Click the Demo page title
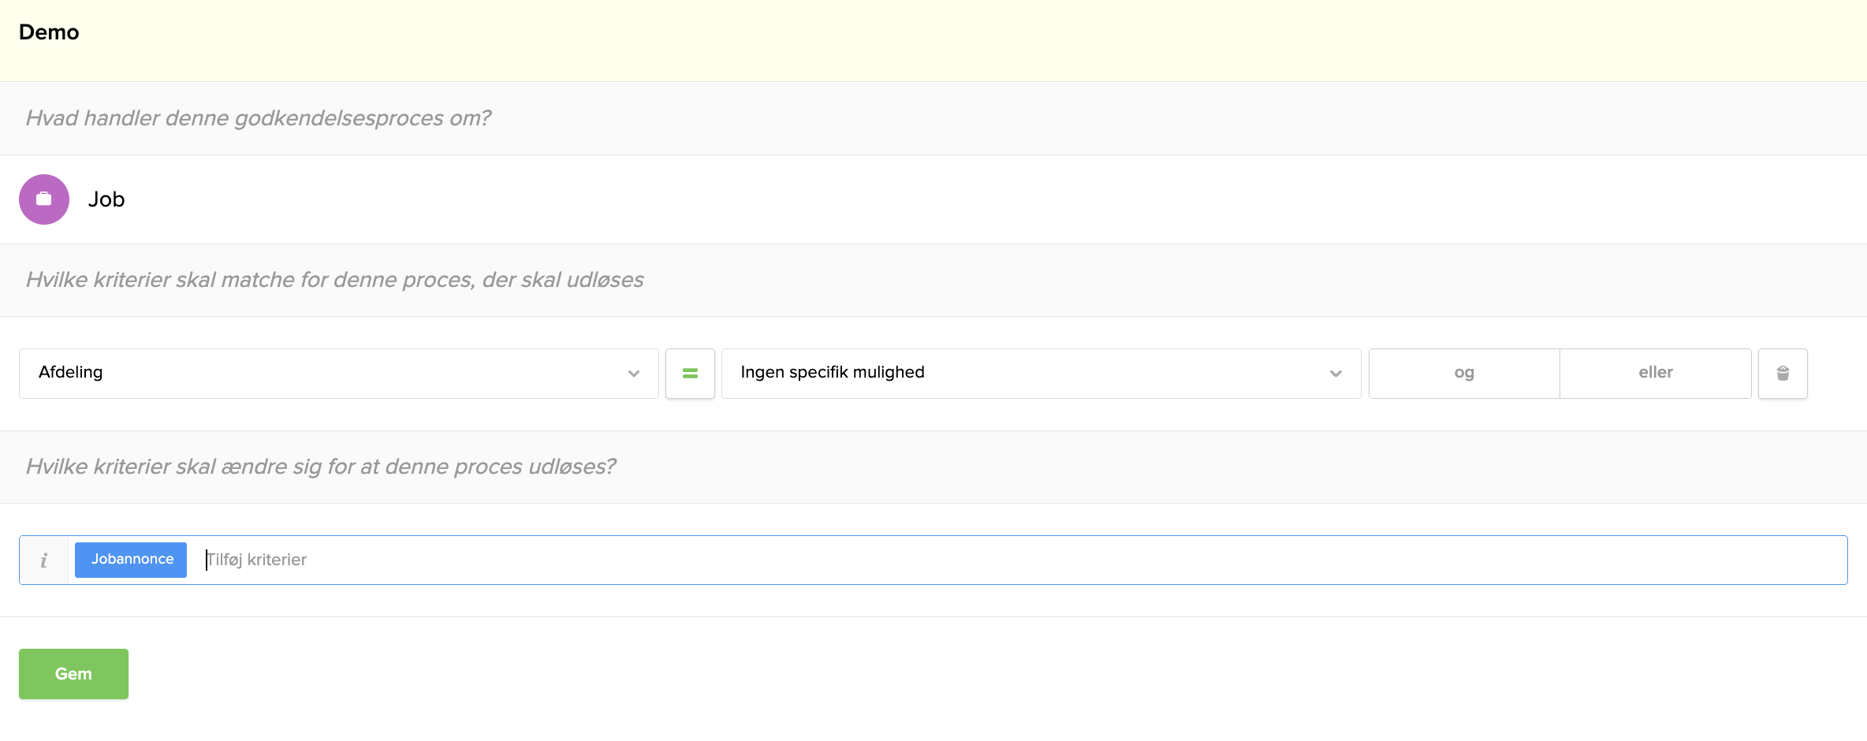This screenshot has width=1867, height=741. [49, 32]
